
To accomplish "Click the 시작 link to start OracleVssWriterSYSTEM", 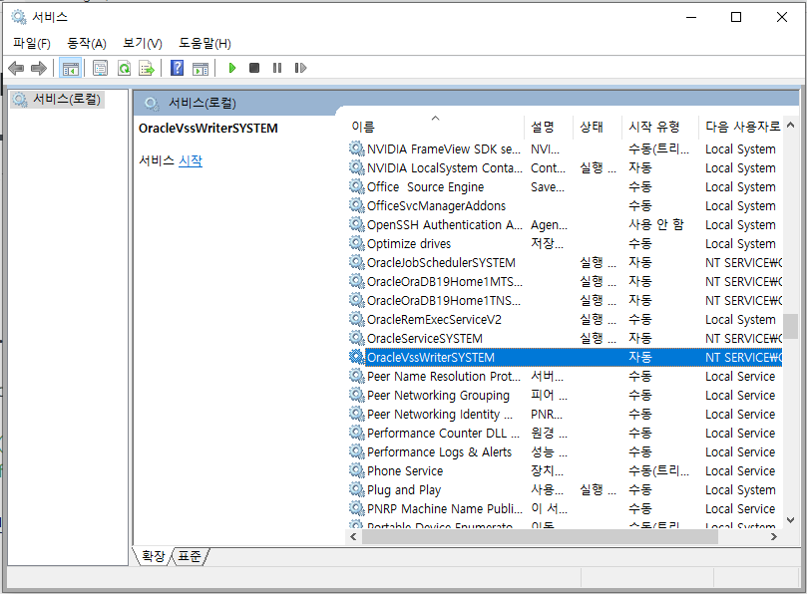I will click(x=192, y=159).
